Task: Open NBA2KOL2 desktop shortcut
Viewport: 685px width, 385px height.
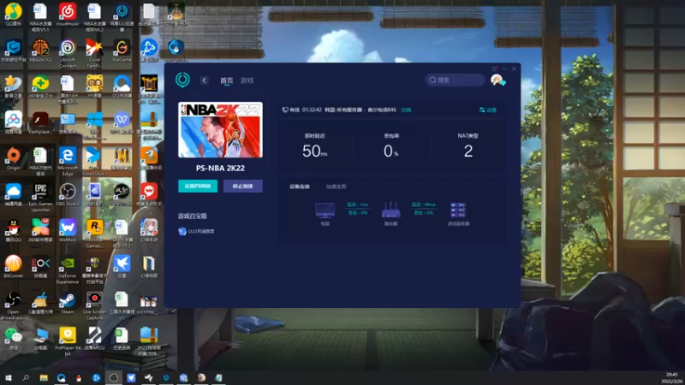Action: point(40,50)
